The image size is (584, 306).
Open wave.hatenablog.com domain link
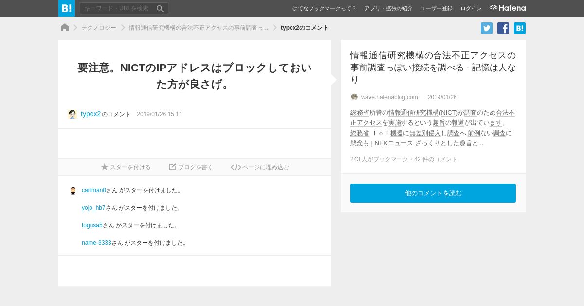[x=389, y=97]
